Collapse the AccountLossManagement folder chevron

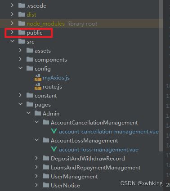point(37,140)
